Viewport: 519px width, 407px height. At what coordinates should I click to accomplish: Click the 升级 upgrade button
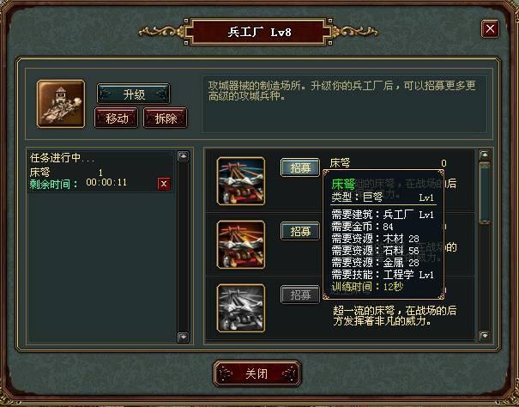pyautogui.click(x=133, y=94)
